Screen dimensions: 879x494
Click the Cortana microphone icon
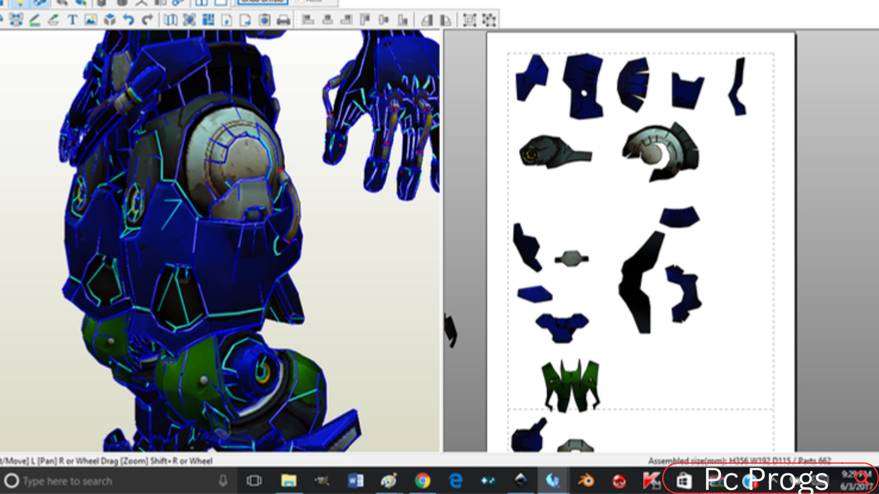pyautogui.click(x=223, y=481)
